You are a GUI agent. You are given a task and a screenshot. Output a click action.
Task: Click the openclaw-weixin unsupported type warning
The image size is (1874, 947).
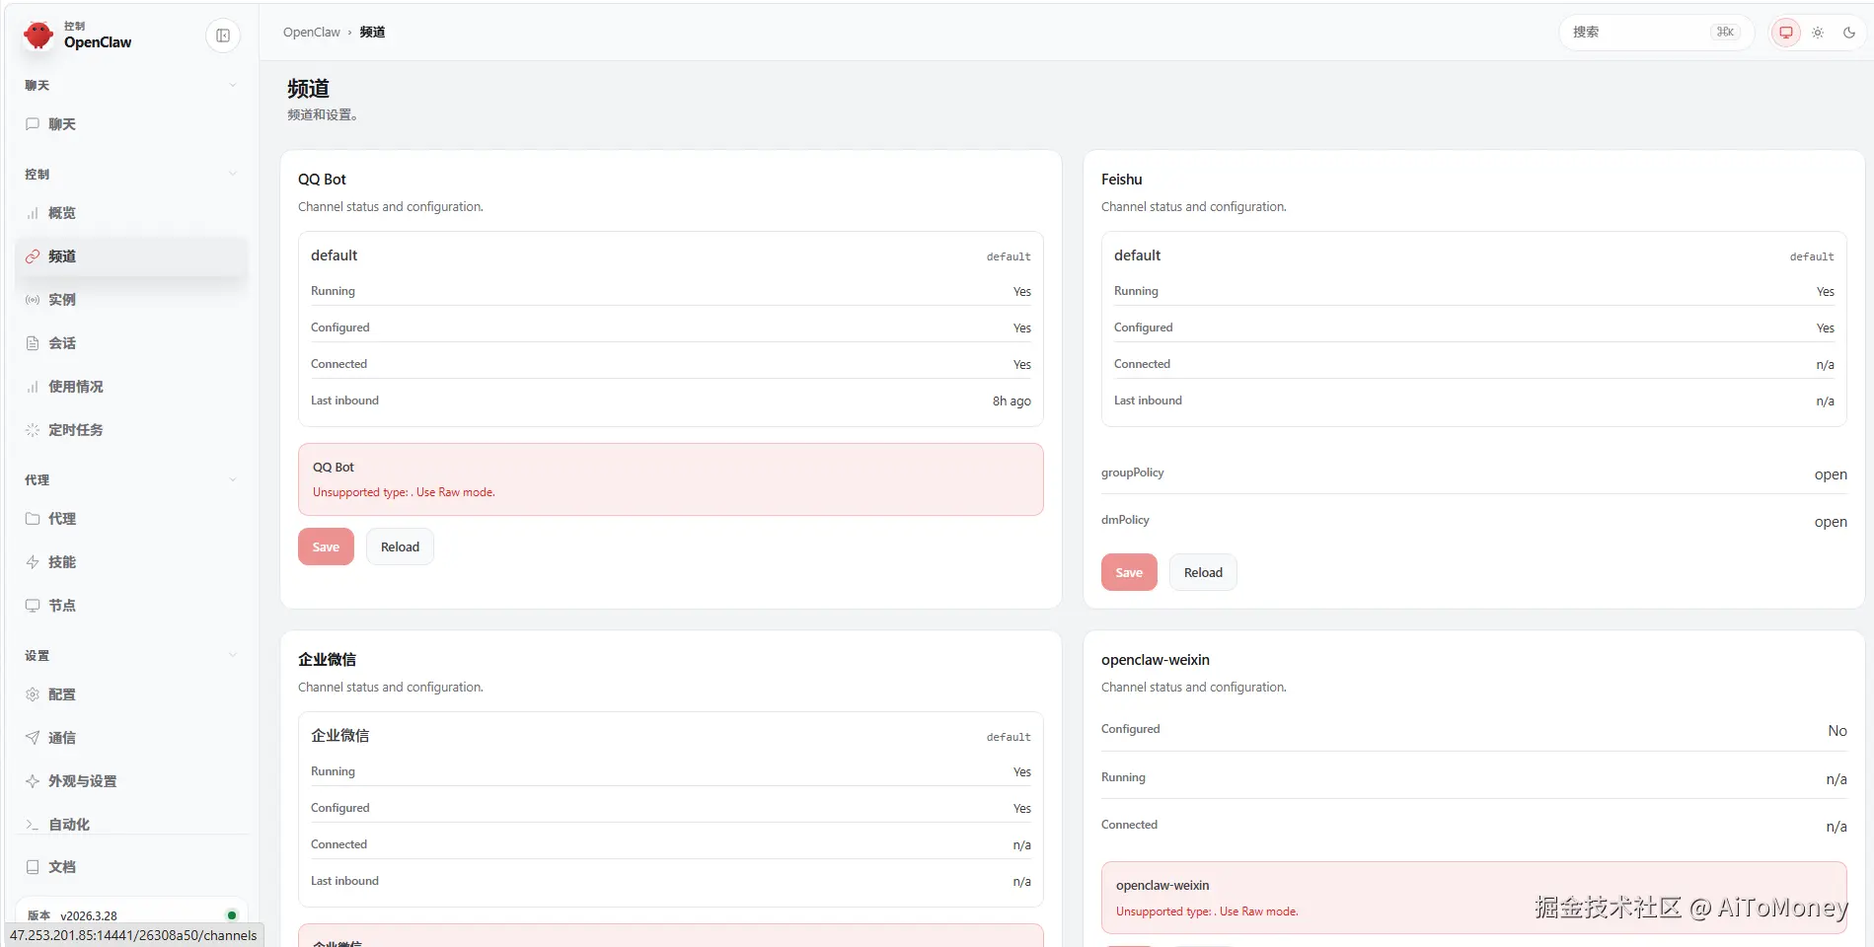point(1473,898)
